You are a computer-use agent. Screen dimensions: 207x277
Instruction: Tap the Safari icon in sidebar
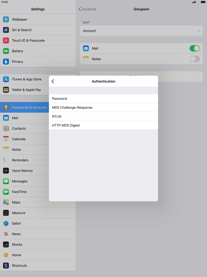(x=6, y=223)
